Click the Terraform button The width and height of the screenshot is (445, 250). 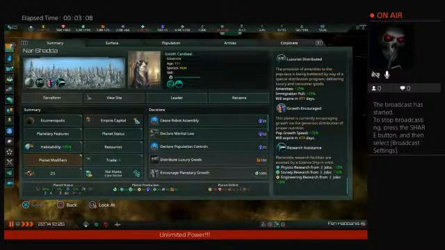point(52,98)
